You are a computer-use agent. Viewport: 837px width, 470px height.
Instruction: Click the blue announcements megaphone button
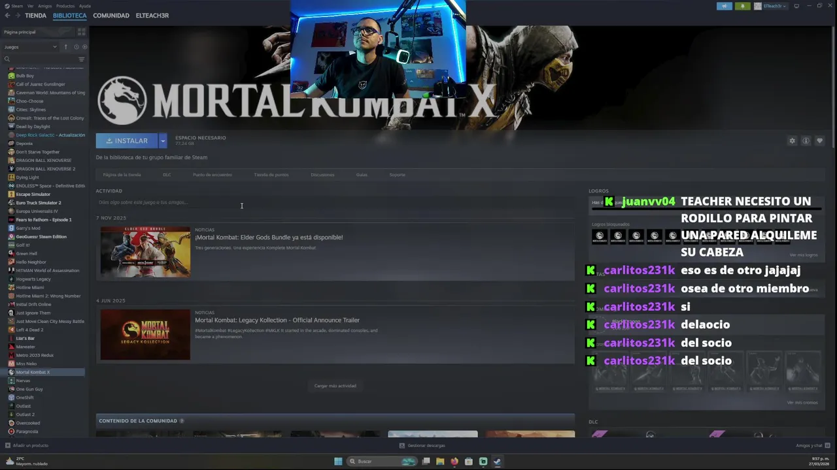725,6
